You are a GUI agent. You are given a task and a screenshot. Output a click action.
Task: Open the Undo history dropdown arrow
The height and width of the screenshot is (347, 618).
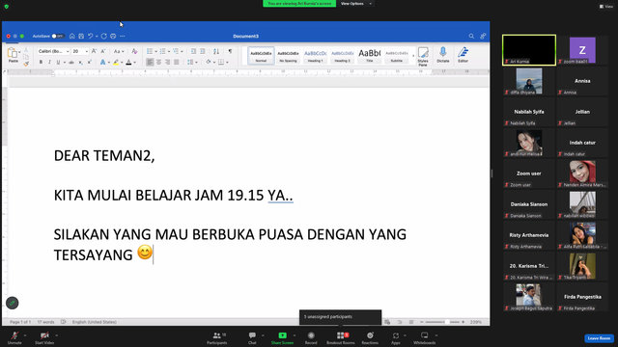97,37
